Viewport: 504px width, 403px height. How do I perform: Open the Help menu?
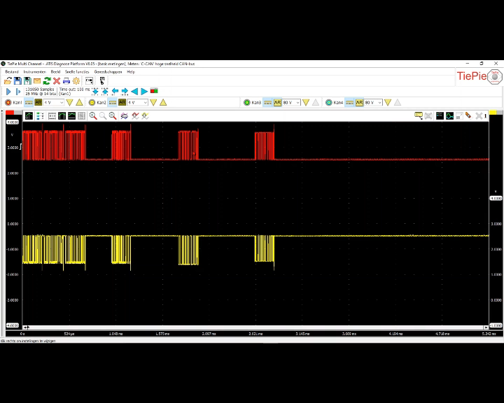tap(131, 71)
